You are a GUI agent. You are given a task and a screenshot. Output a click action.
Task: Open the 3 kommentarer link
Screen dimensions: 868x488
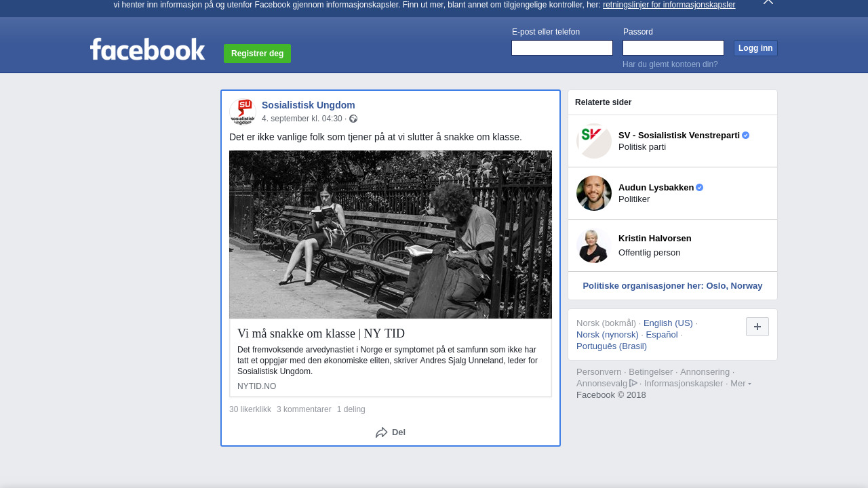[x=304, y=409]
